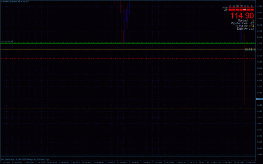Screen dimensions: 263x164
Task: Click the D1 column header in signal panel
Action: click(252, 6)
